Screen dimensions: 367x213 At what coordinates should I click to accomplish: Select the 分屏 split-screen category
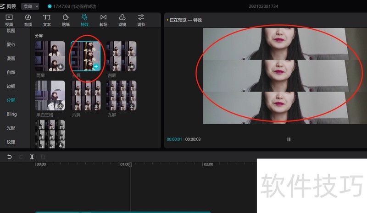[x=11, y=100]
